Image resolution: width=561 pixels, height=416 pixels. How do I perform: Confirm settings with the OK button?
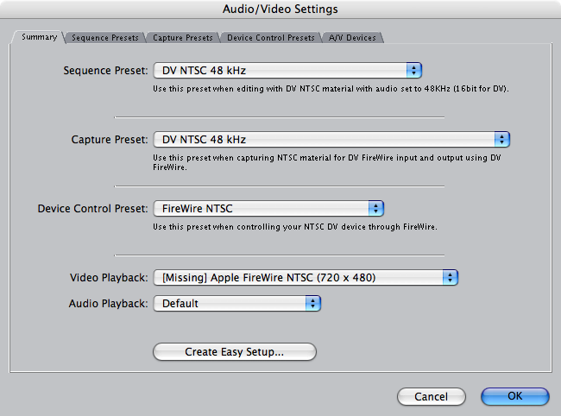[x=515, y=396]
